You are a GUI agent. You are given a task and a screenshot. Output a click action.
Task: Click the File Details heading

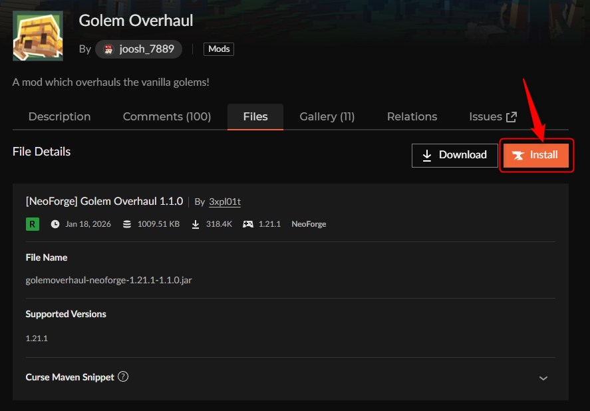click(x=41, y=152)
